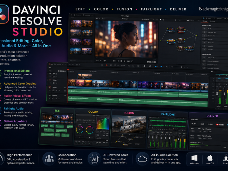Click the AI chip icon
The height and width of the screenshot is (171, 228).
(x=94, y=159)
